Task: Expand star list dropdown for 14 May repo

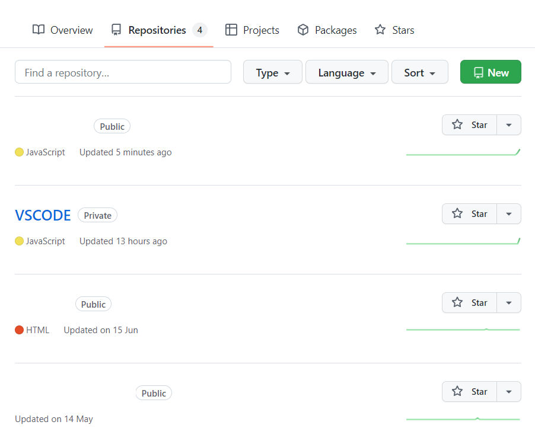Action: pyautogui.click(x=509, y=391)
